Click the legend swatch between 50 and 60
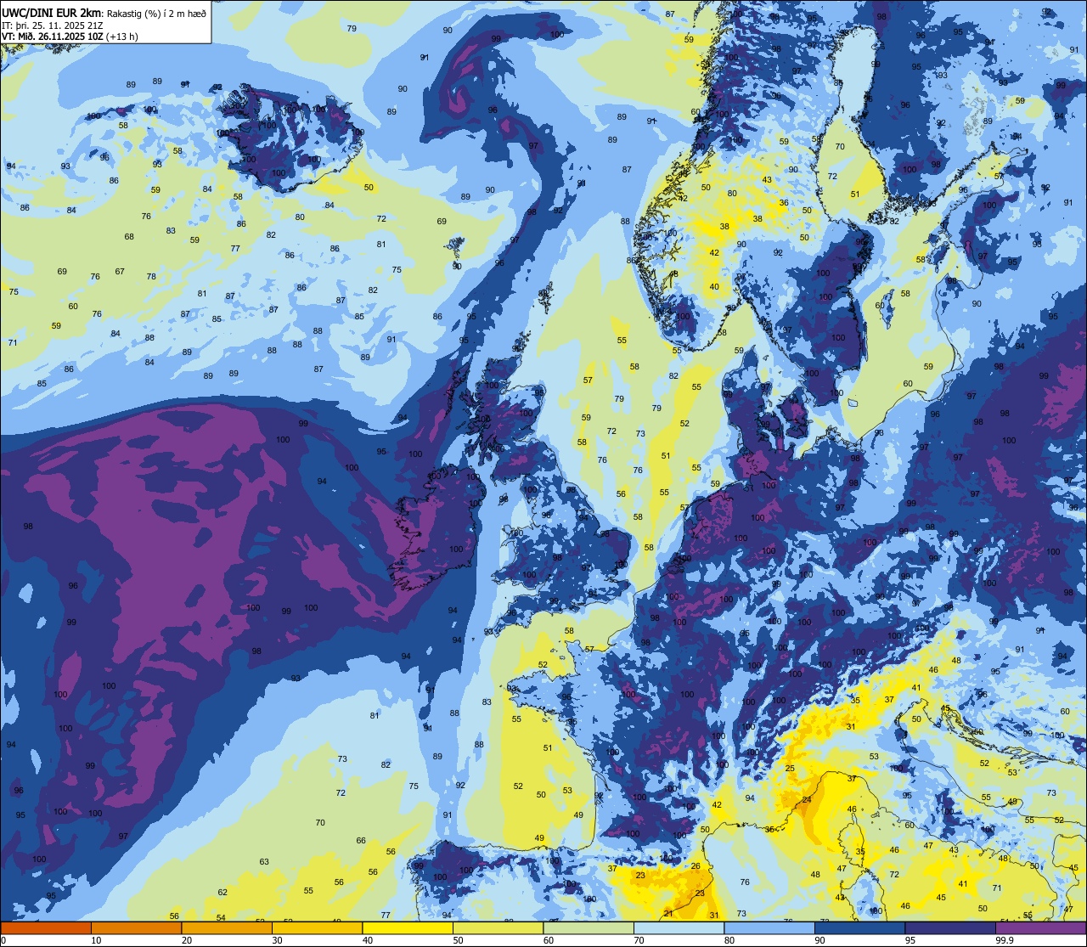 [x=498, y=927]
